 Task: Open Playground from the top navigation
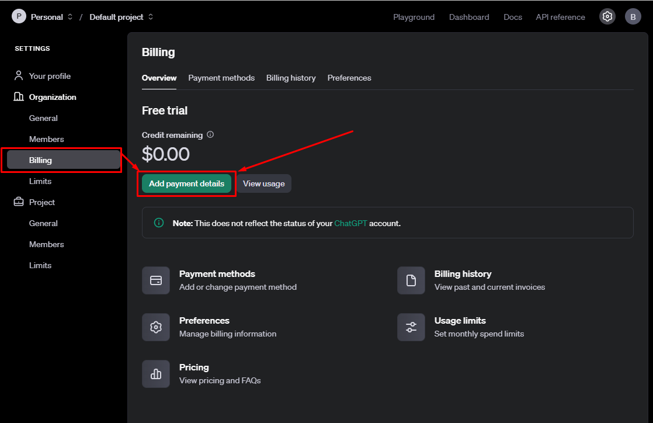(414, 17)
